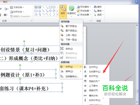The width and height of the screenshot is (140, 105).
Task: Open Select (选择) dropdown
Action: click(99, 15)
